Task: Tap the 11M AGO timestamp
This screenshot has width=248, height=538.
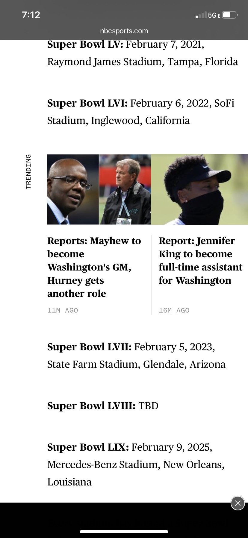Action: (63, 310)
